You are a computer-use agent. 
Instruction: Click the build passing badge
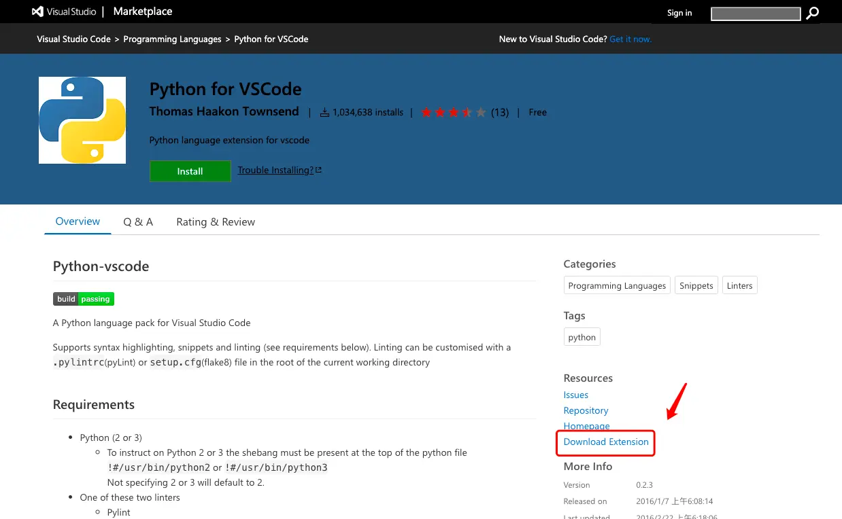coord(84,299)
